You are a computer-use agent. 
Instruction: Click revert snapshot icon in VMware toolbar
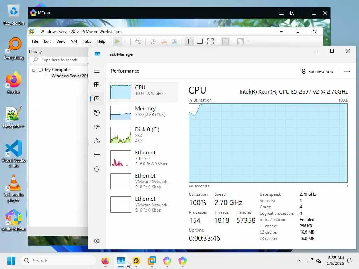tap(164, 41)
